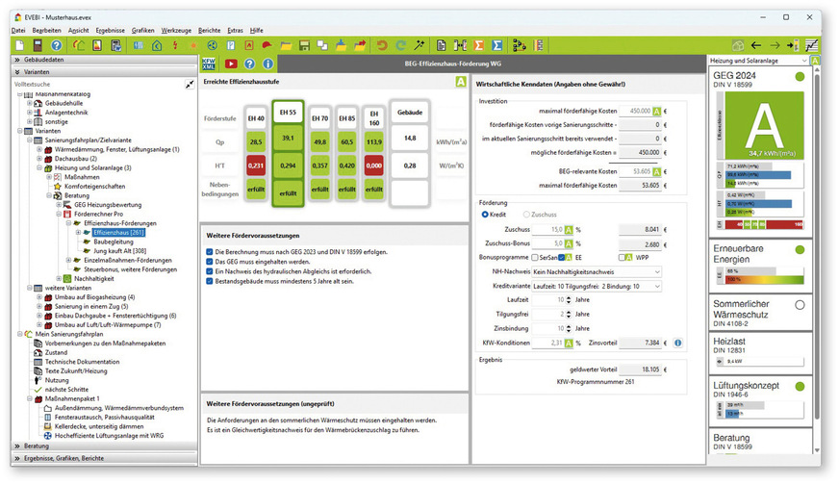
Task: Click the back arrow navigation icon
Action: (756, 45)
